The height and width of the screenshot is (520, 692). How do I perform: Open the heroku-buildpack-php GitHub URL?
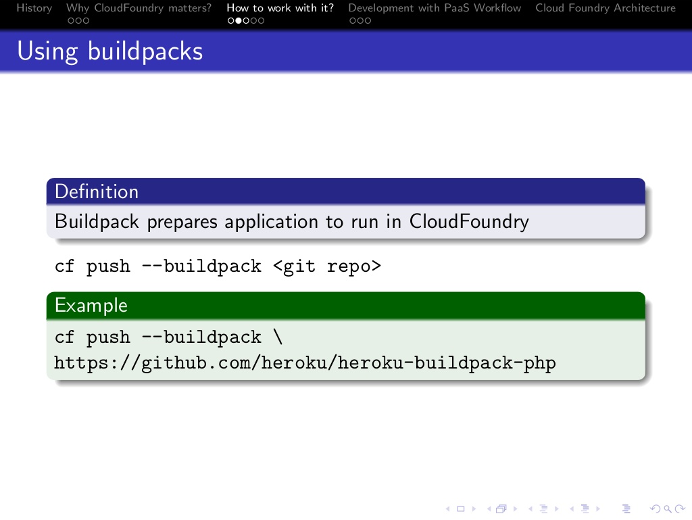305,363
